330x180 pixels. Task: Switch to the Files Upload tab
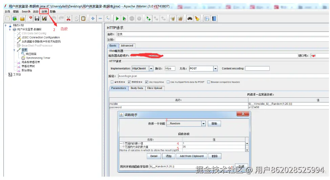(155, 88)
